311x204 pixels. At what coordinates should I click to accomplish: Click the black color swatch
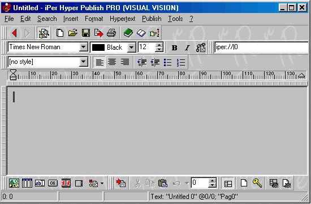tap(98, 47)
